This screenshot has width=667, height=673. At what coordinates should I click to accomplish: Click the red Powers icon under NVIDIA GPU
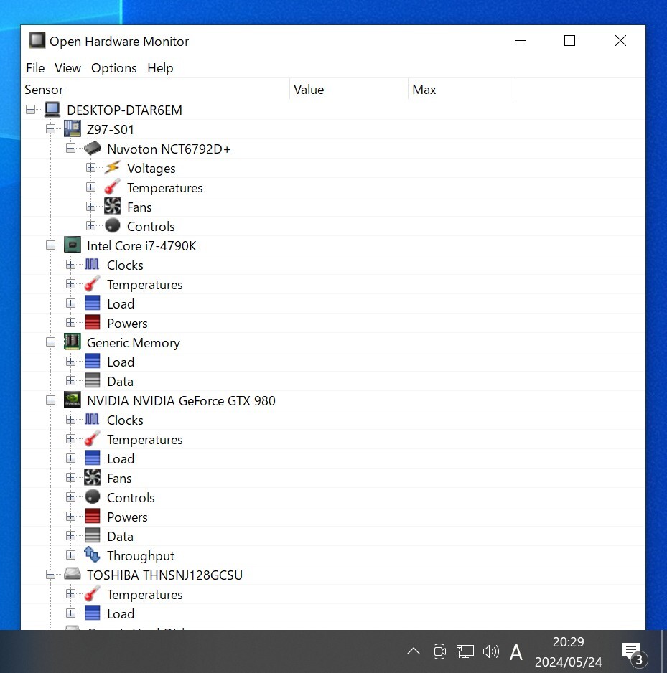tap(93, 516)
